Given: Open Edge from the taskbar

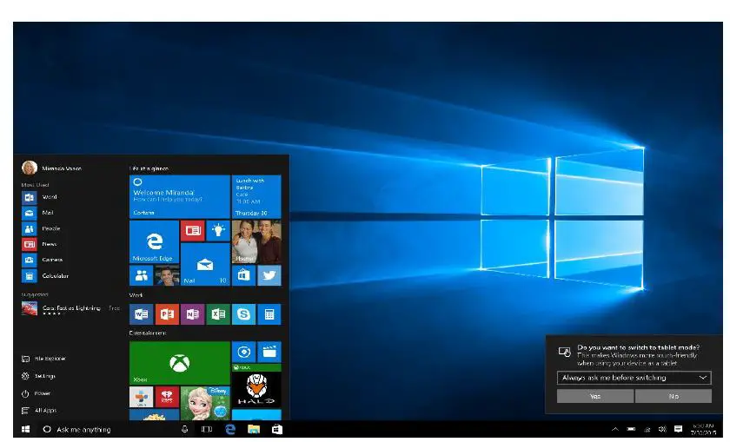Looking at the screenshot, I should point(230,430).
